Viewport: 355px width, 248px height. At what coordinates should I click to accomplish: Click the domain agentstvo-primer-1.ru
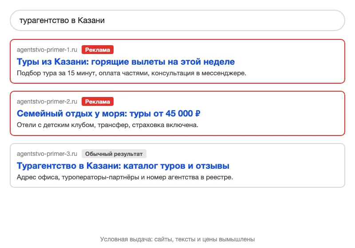[x=47, y=50]
